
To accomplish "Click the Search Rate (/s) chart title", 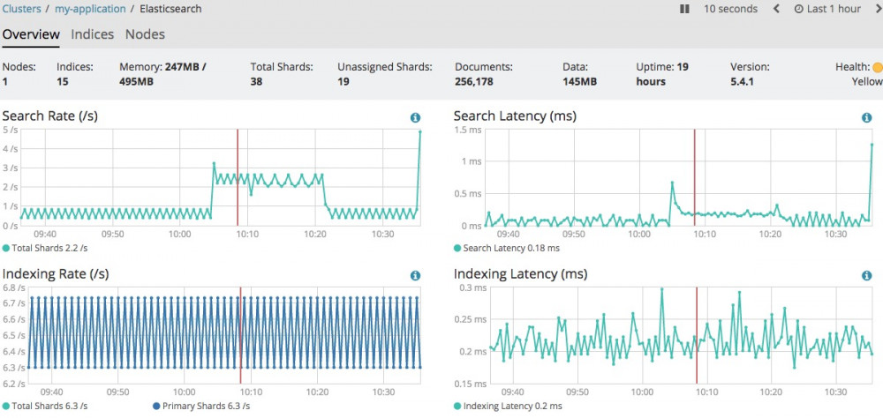I will tap(50, 116).
